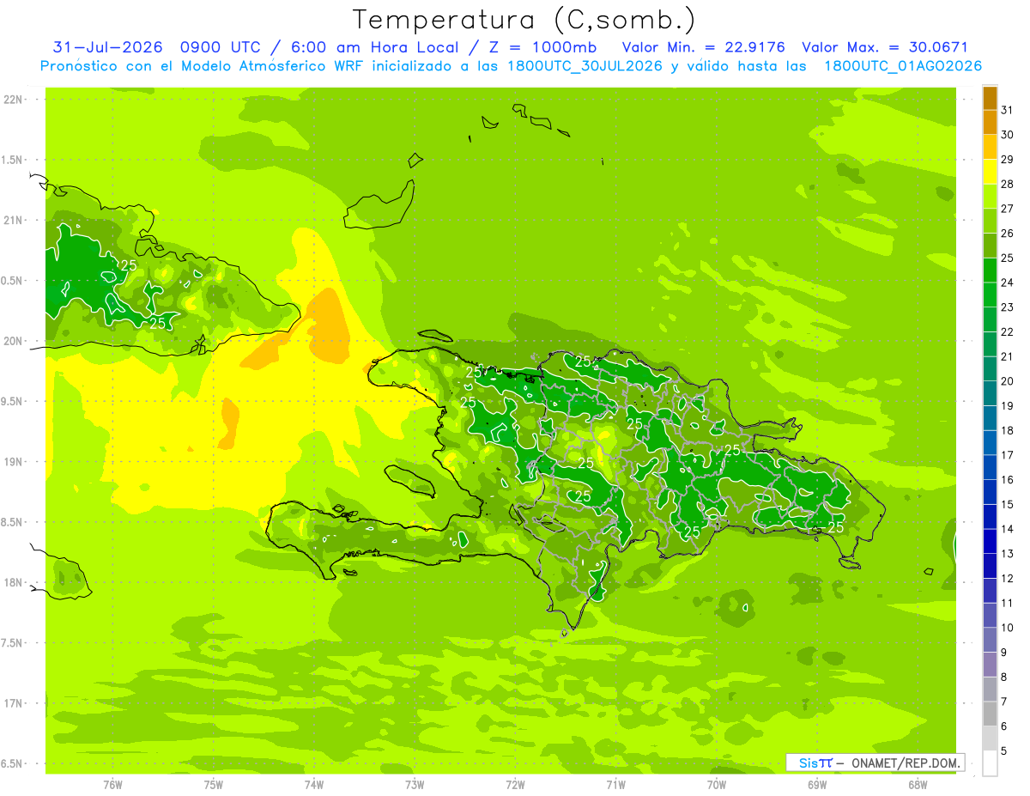Click the legend value '5'
The height and width of the screenshot is (796, 1030).
(x=1004, y=751)
